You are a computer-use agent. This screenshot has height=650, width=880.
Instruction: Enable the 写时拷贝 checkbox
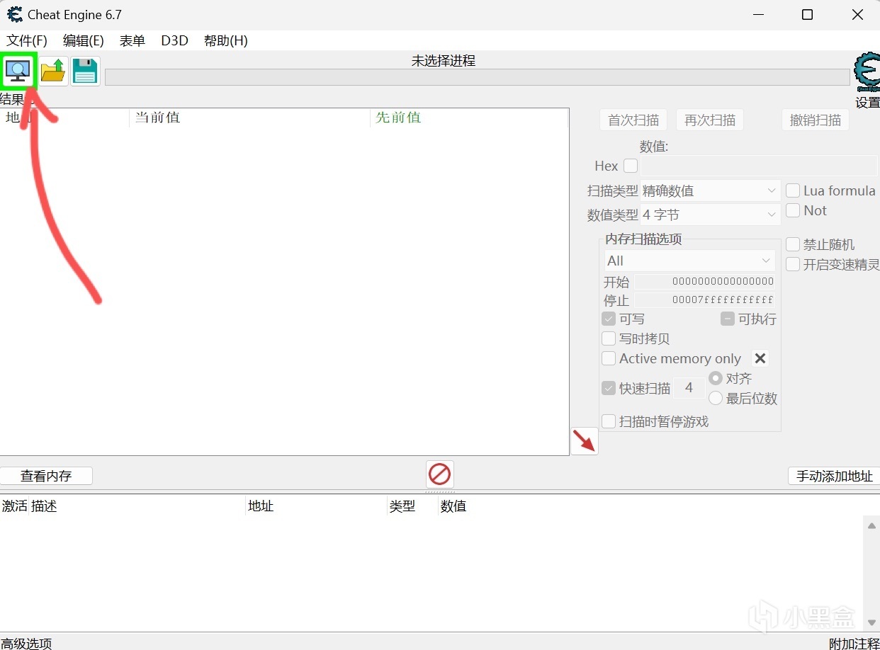pyautogui.click(x=609, y=338)
